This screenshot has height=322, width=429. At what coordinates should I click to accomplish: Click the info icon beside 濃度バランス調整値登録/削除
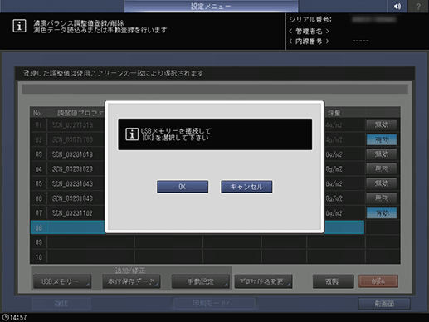pos(19,26)
